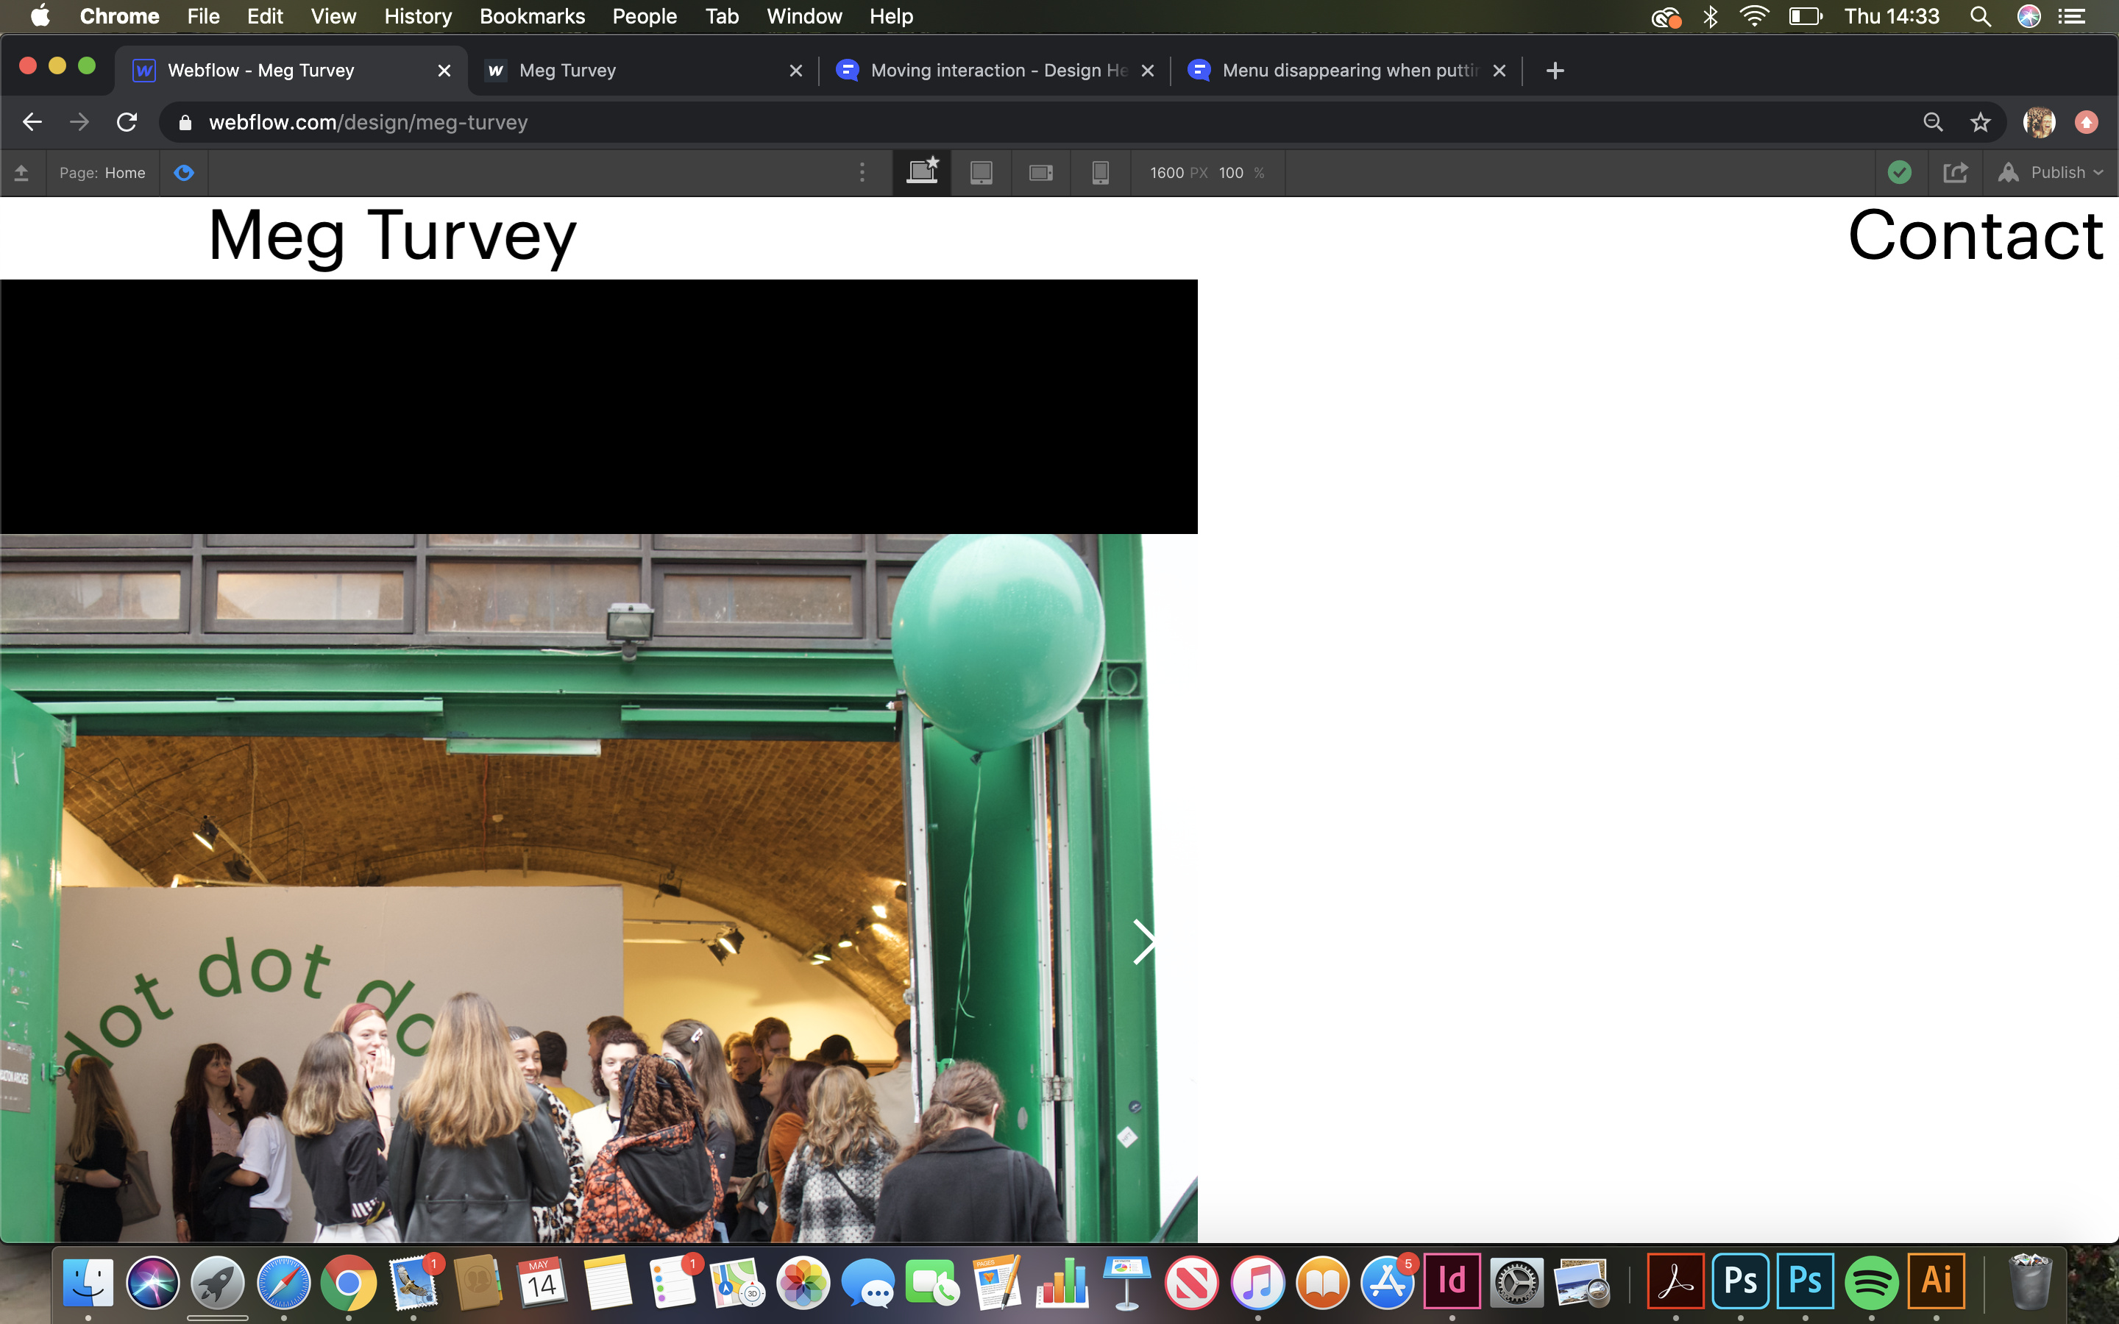Switch to tablet breakpoint view
The height and width of the screenshot is (1324, 2119).
pos(981,173)
